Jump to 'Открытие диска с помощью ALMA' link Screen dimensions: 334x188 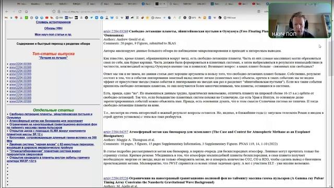pos(46,132)
